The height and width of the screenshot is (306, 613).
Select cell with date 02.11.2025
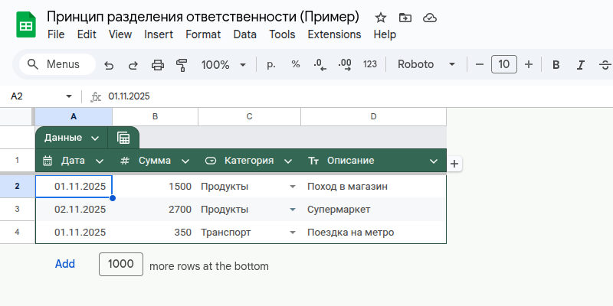pos(74,210)
